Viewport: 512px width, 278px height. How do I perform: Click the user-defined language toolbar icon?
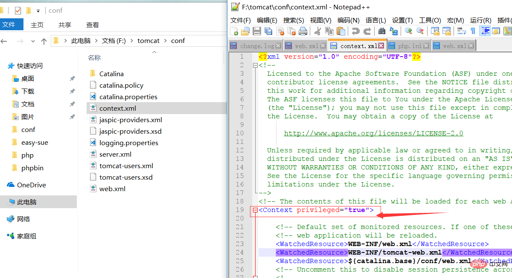[x=496, y=31]
